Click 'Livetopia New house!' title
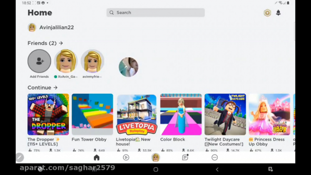This screenshot has height=175, width=311. click(133, 142)
